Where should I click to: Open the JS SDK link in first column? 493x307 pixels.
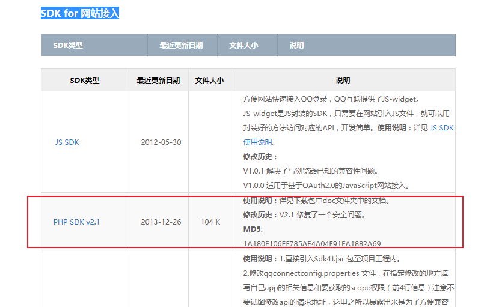click(67, 142)
